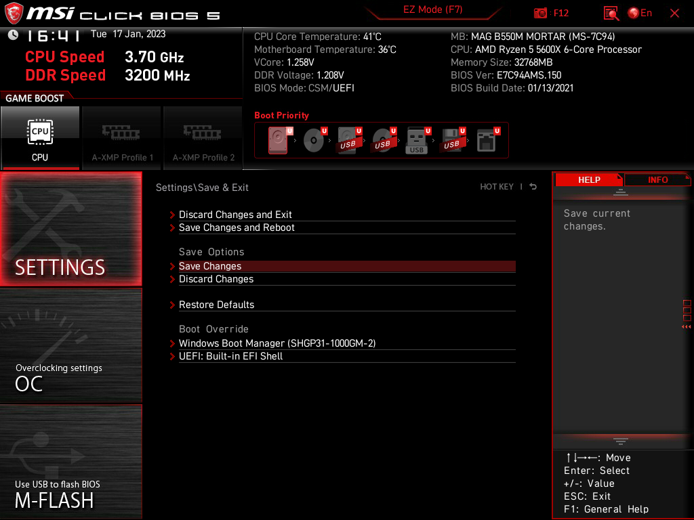
Task: Enable A-XMP Profile 2
Action: 203,138
